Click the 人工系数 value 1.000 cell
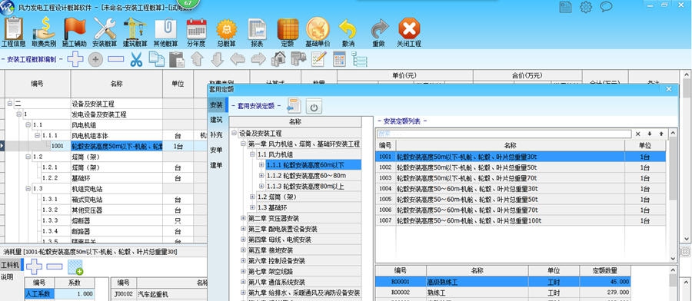 [x=75, y=293]
